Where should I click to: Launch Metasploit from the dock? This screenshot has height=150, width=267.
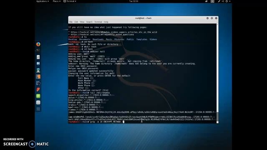pyautogui.click(x=38, y=63)
